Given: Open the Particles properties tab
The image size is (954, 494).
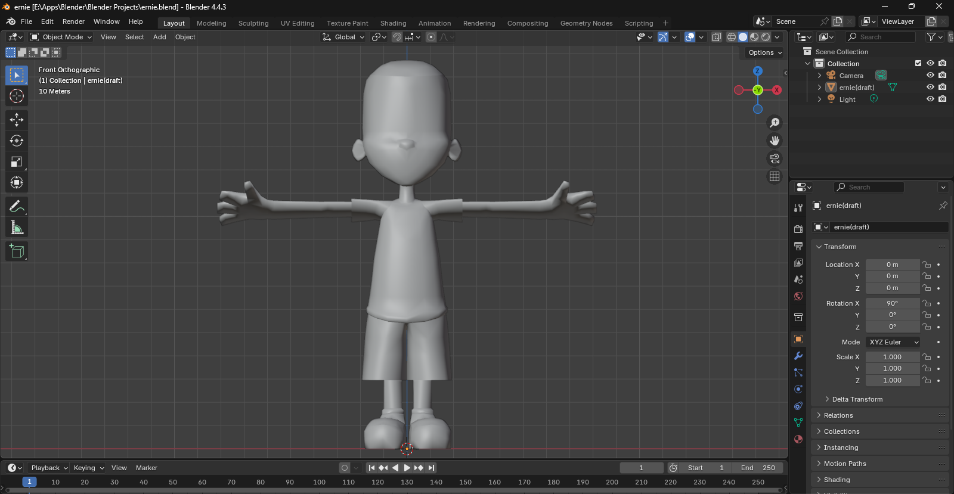Looking at the screenshot, I should tap(798, 372).
